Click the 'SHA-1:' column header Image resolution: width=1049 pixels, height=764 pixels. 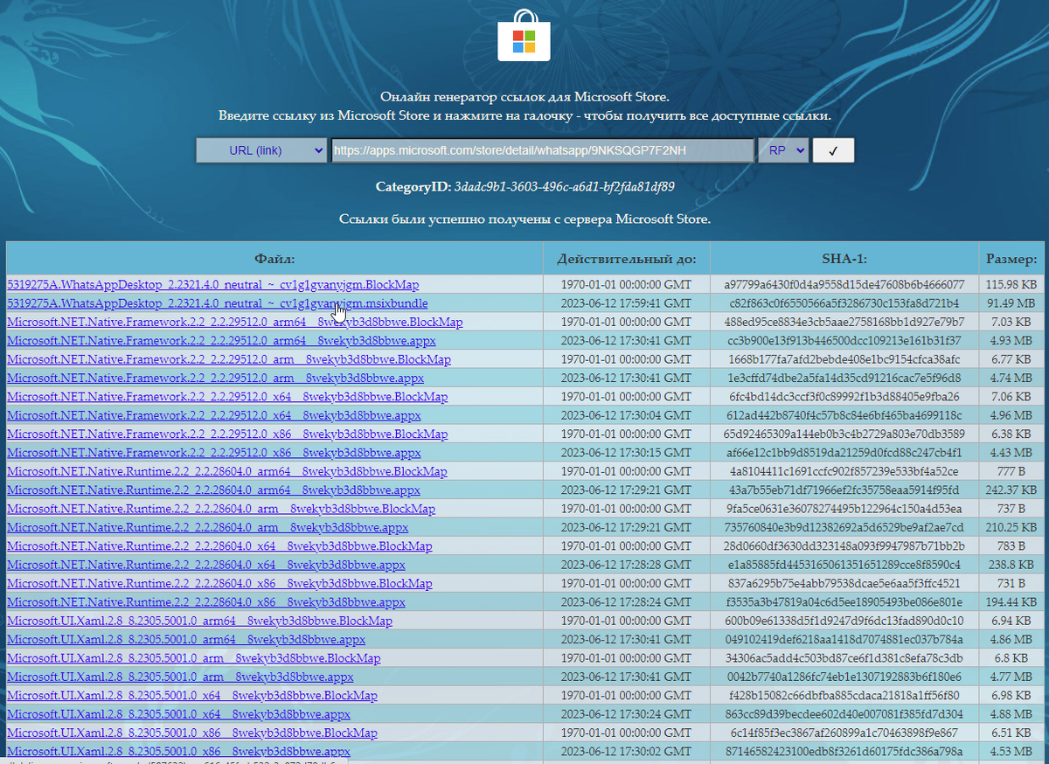pos(844,259)
